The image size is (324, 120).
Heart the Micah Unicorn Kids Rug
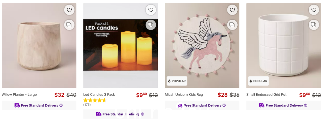232,10
